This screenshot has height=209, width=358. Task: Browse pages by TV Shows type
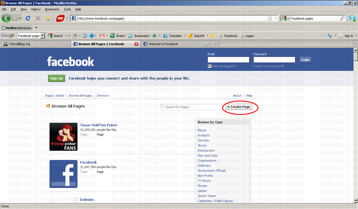tap(204, 181)
